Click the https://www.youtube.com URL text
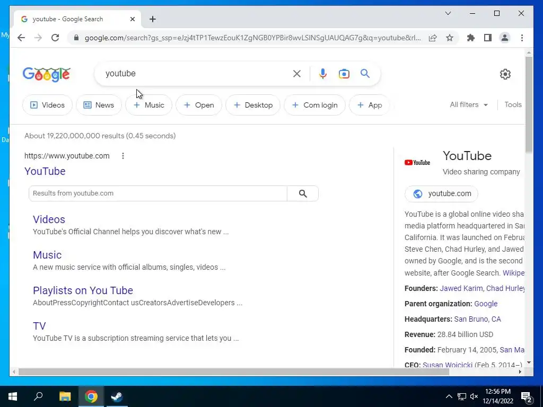The image size is (543, 407). [67, 156]
